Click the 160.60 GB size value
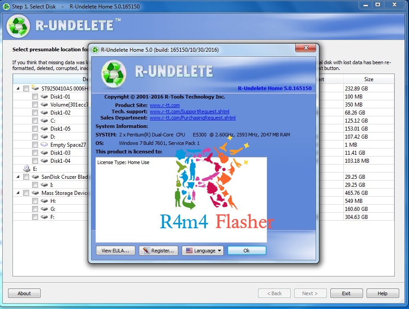409x309 pixels. click(356, 209)
